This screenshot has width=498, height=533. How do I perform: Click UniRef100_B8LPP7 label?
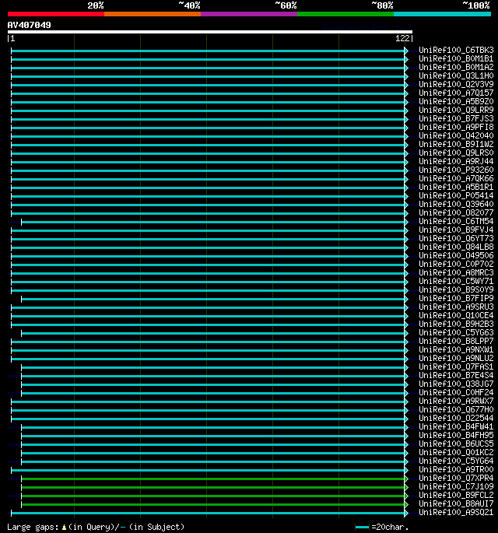(456, 342)
